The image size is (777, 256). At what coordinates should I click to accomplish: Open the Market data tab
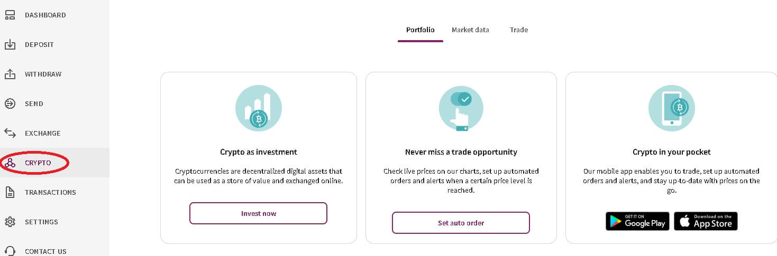pyautogui.click(x=470, y=30)
